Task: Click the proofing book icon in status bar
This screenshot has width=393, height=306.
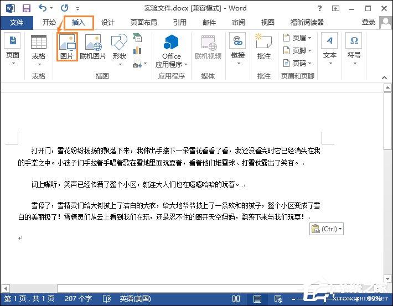Action: pyautogui.click(x=107, y=299)
